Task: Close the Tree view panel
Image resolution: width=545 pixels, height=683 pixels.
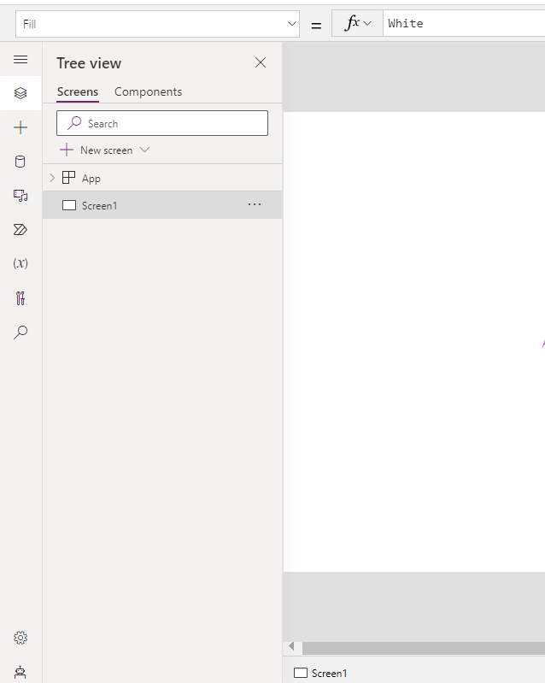Action: [x=261, y=62]
